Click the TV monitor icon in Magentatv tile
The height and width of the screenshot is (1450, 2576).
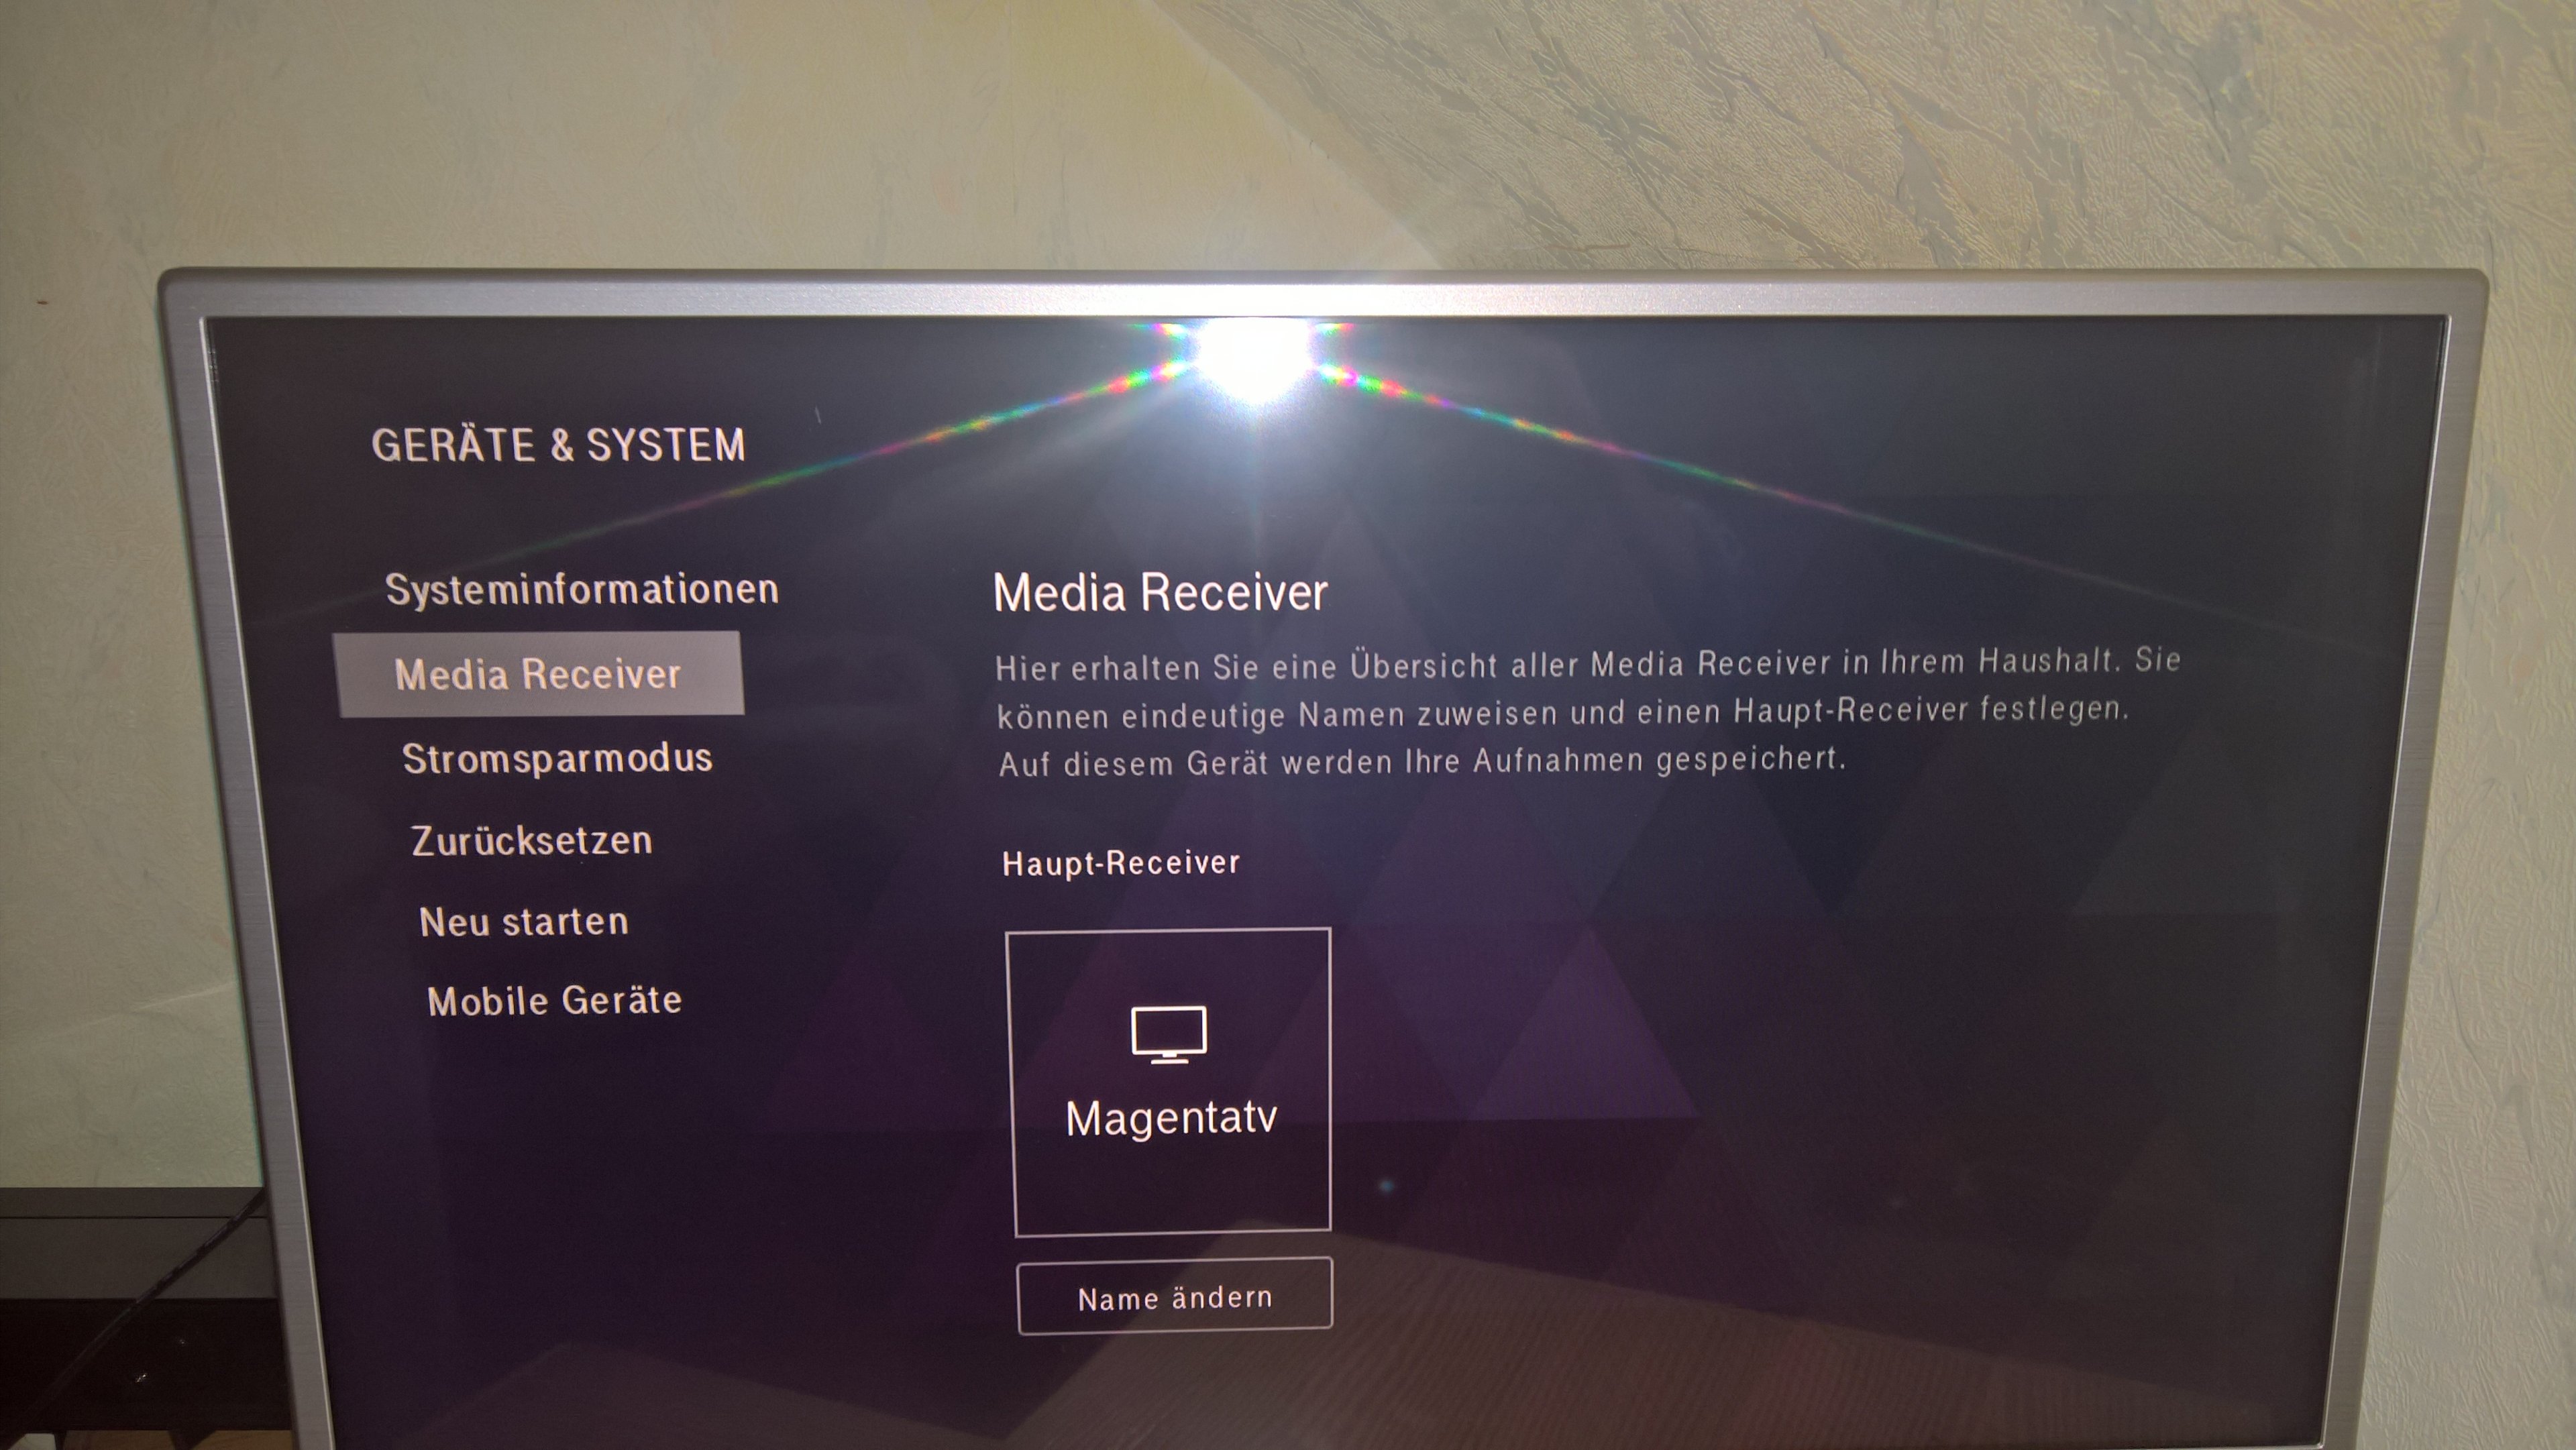click(1169, 1034)
